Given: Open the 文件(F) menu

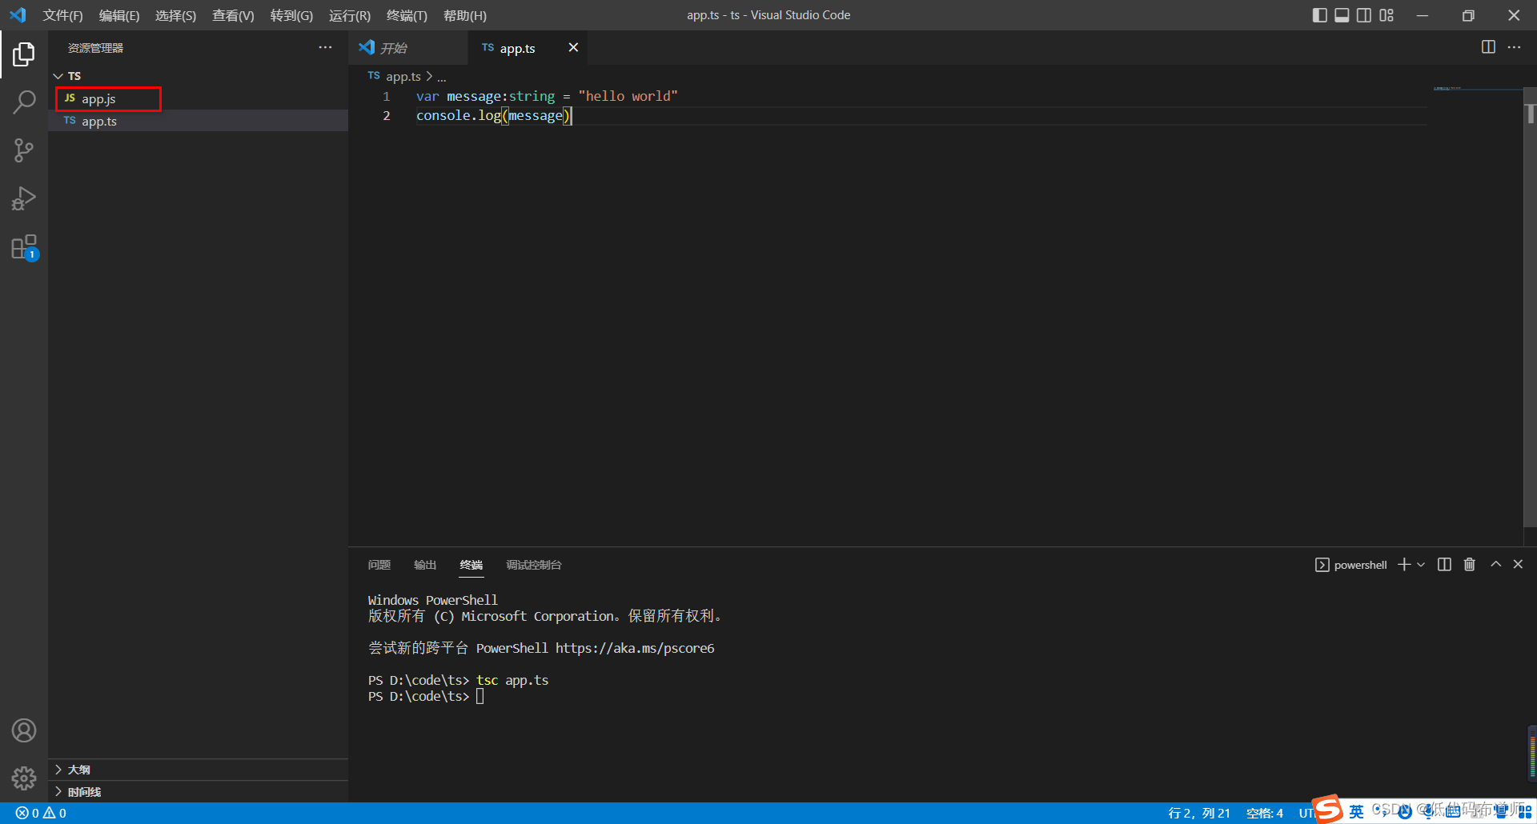Looking at the screenshot, I should [62, 15].
